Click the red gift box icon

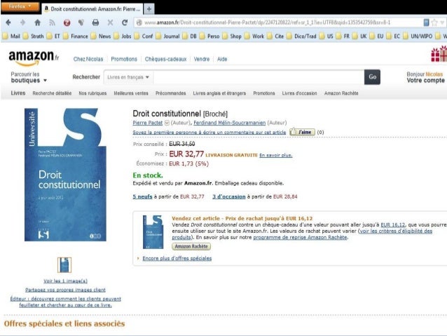439,54
